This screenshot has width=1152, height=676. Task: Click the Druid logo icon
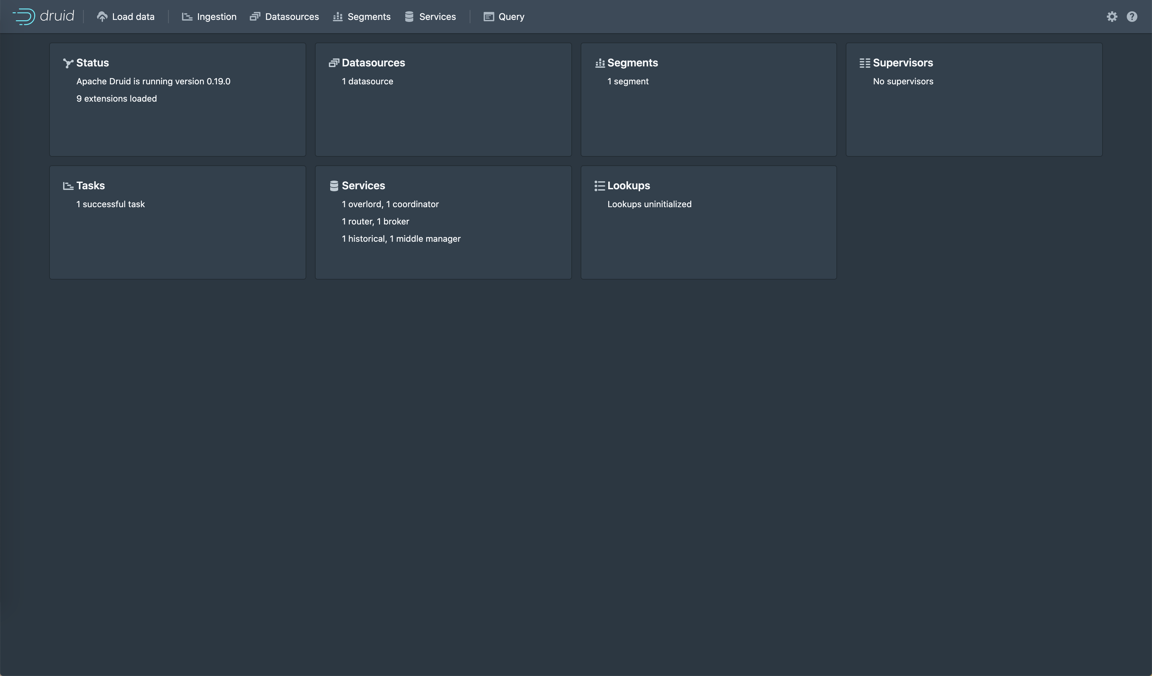pos(24,17)
